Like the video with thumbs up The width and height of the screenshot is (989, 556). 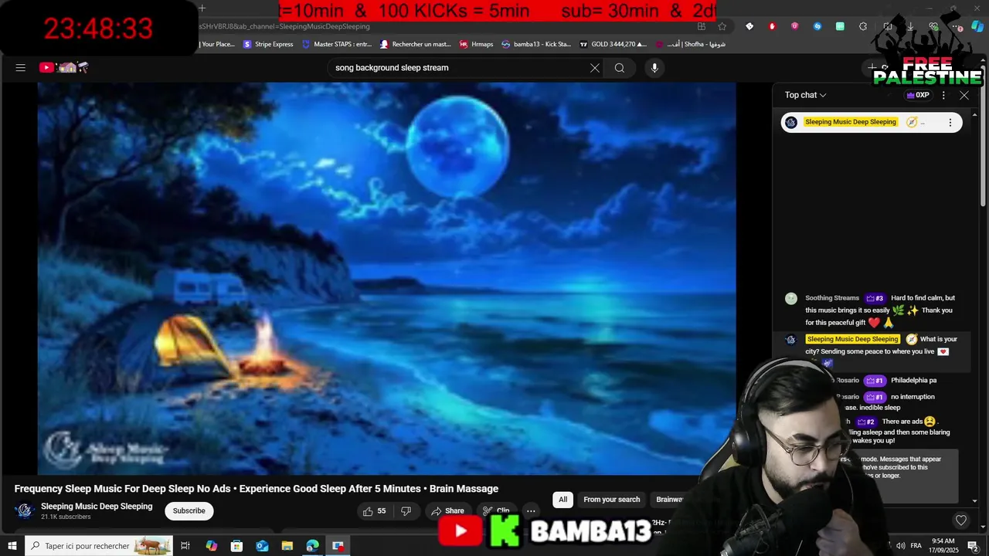[374, 511]
